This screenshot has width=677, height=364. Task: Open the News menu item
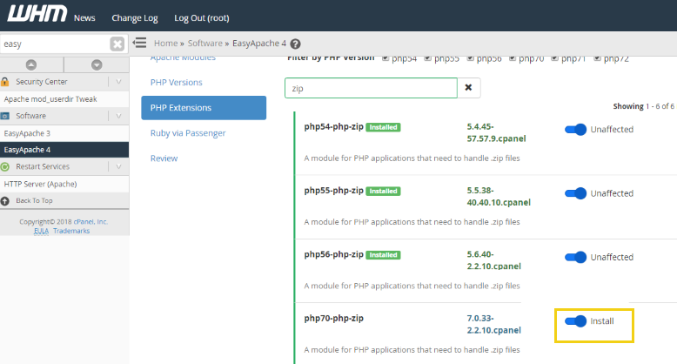click(84, 18)
